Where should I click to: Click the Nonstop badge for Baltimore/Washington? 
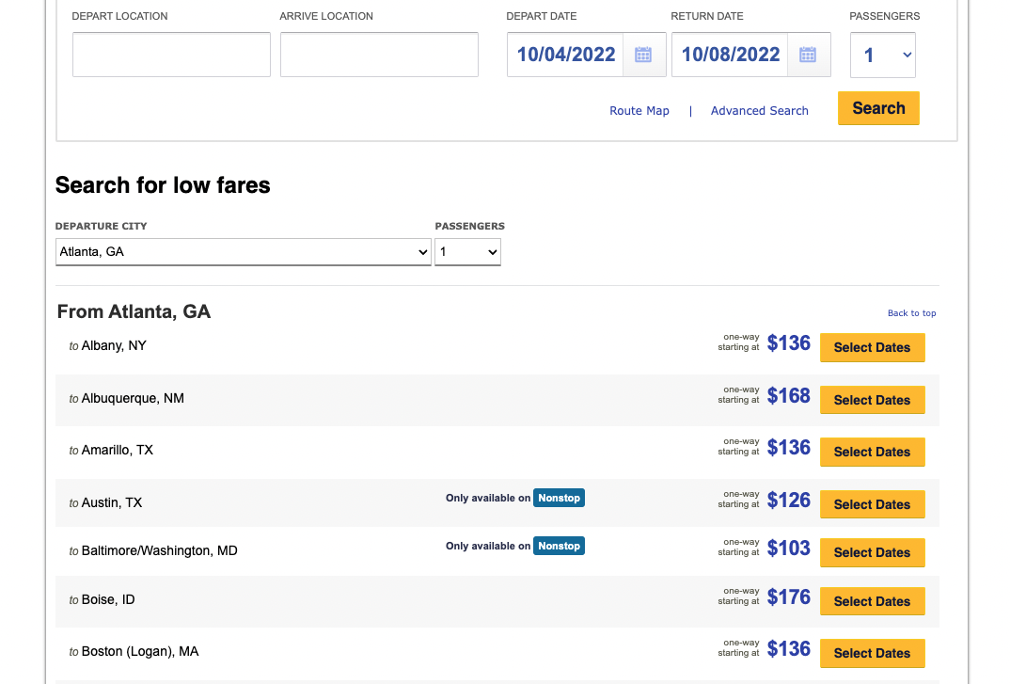click(559, 546)
